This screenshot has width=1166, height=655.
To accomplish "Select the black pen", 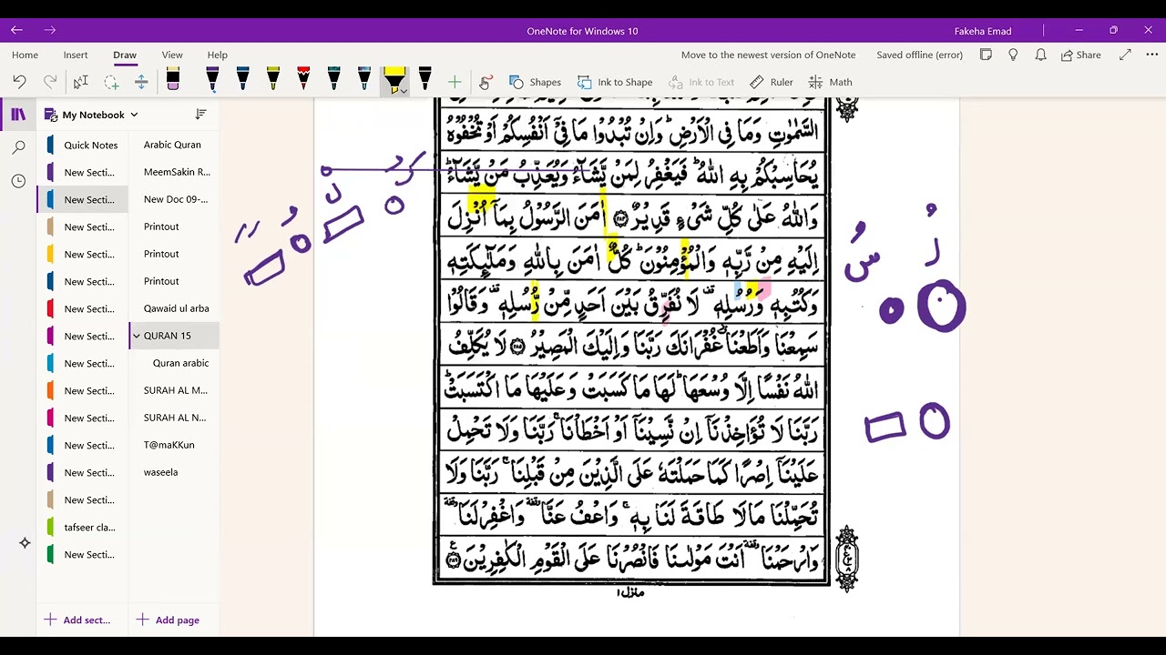I will coord(424,80).
